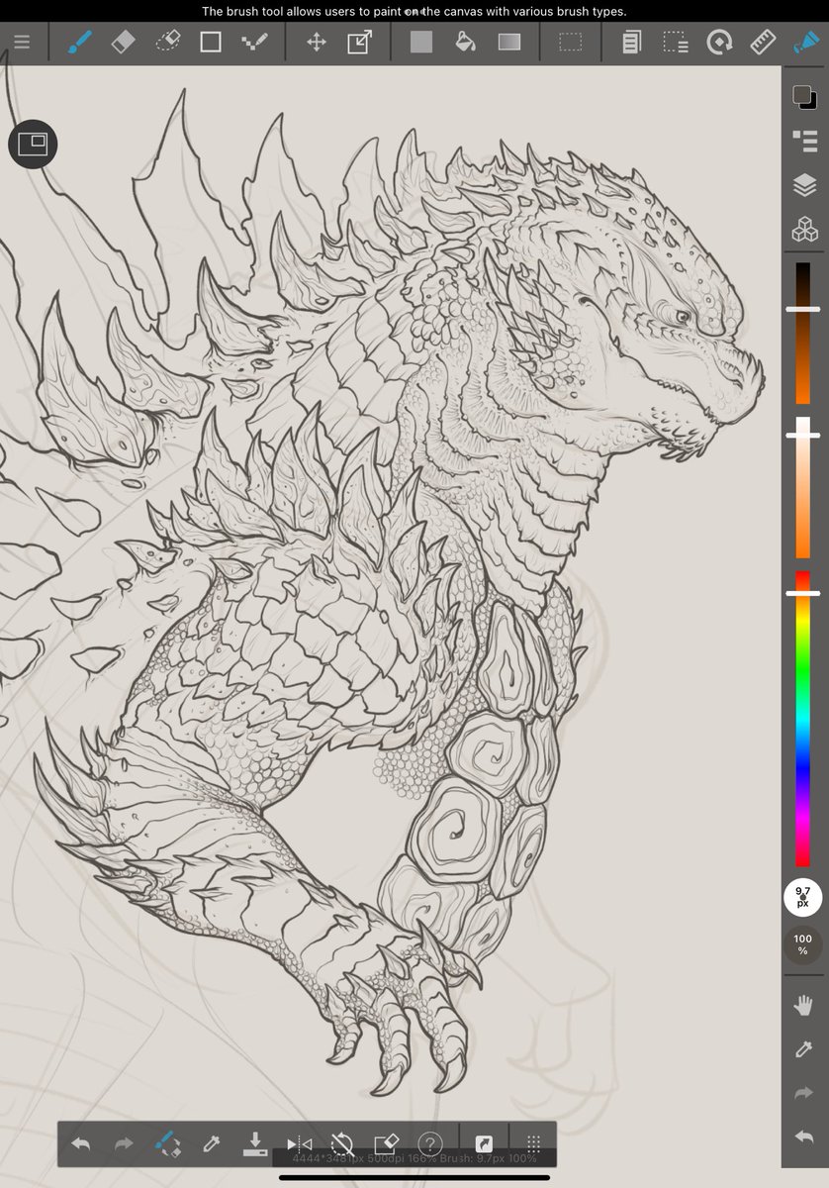
Task: Open the document page icon in the toolbar
Action: pos(631,43)
